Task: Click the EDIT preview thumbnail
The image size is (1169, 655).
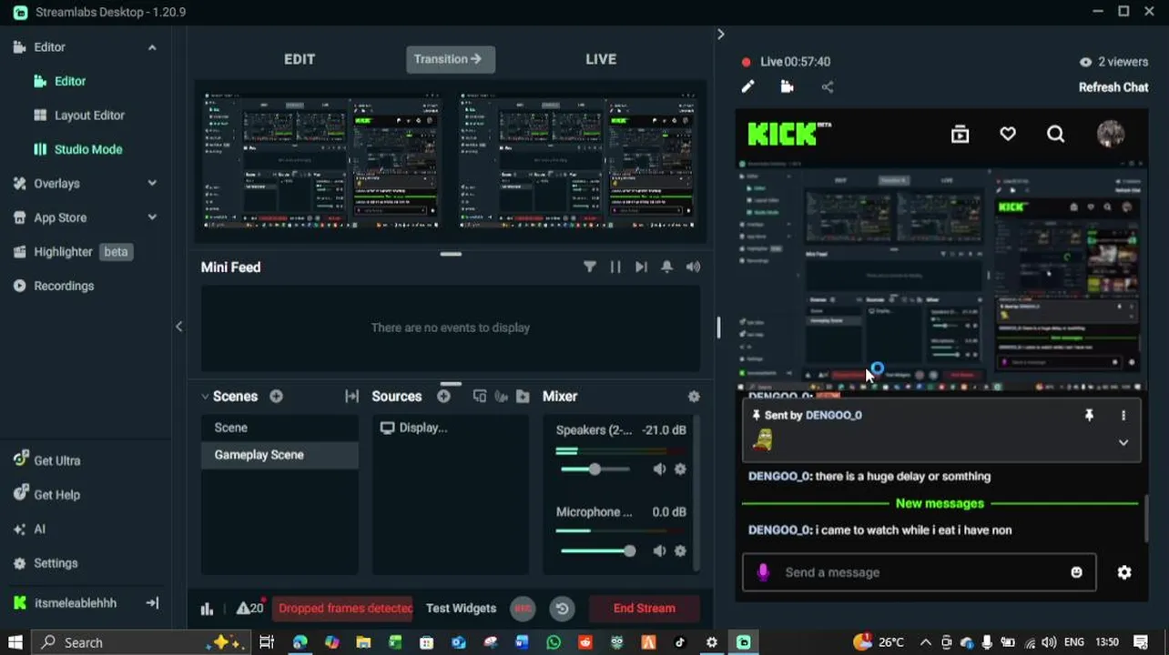Action: point(323,159)
